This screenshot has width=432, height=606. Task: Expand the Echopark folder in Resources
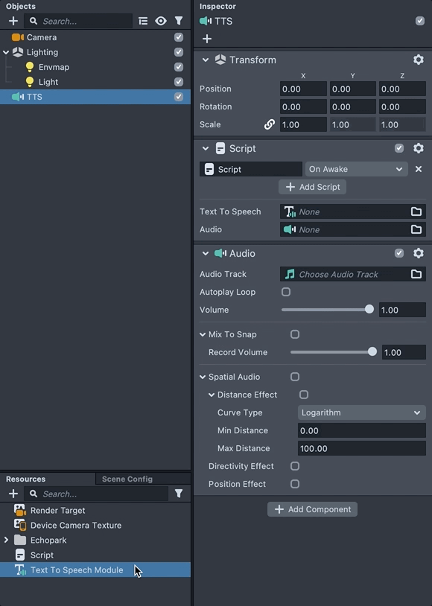click(6, 540)
